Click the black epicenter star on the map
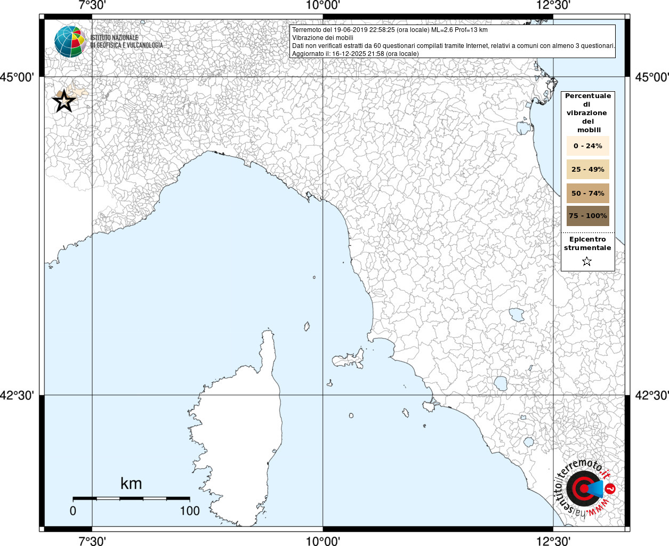The height and width of the screenshot is (546, 669). (64, 101)
